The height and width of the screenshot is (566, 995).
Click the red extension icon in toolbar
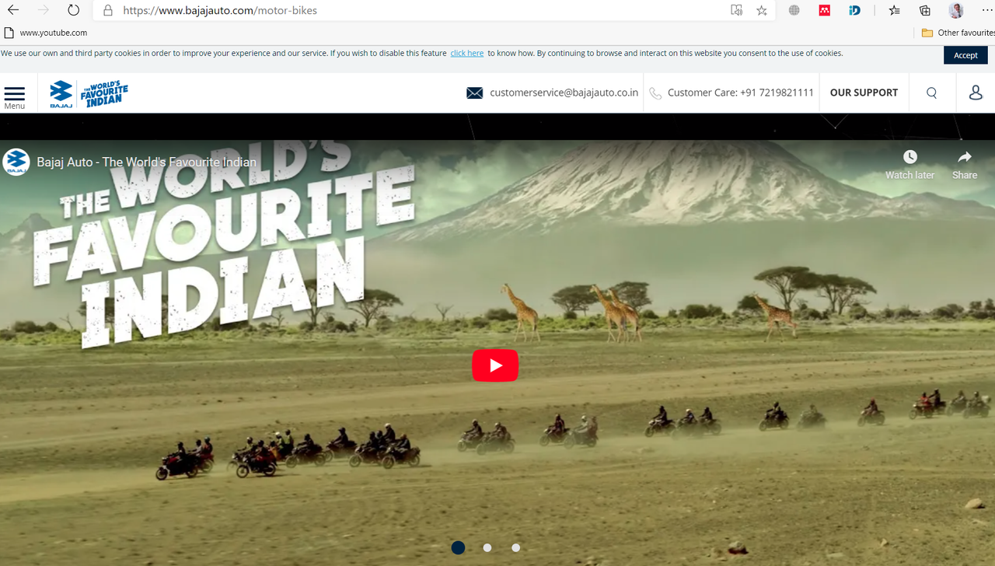[x=824, y=10]
